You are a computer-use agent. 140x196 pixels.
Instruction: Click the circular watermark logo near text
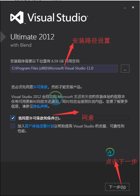tap(56, 98)
